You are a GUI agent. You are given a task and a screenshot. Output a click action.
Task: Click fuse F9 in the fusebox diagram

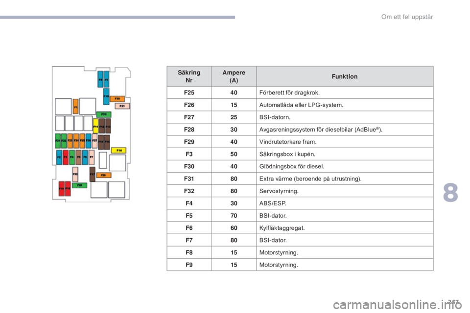106,79
